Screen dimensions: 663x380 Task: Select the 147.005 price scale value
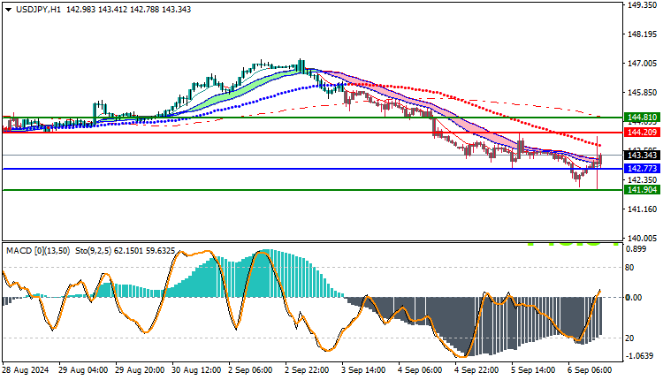(643, 64)
